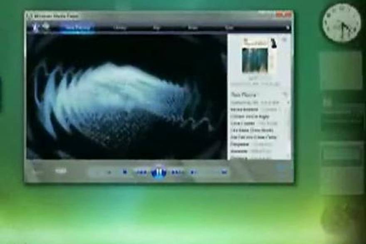Mute the player sound
The width and height of the screenshot is (366, 244).
coord(193,172)
